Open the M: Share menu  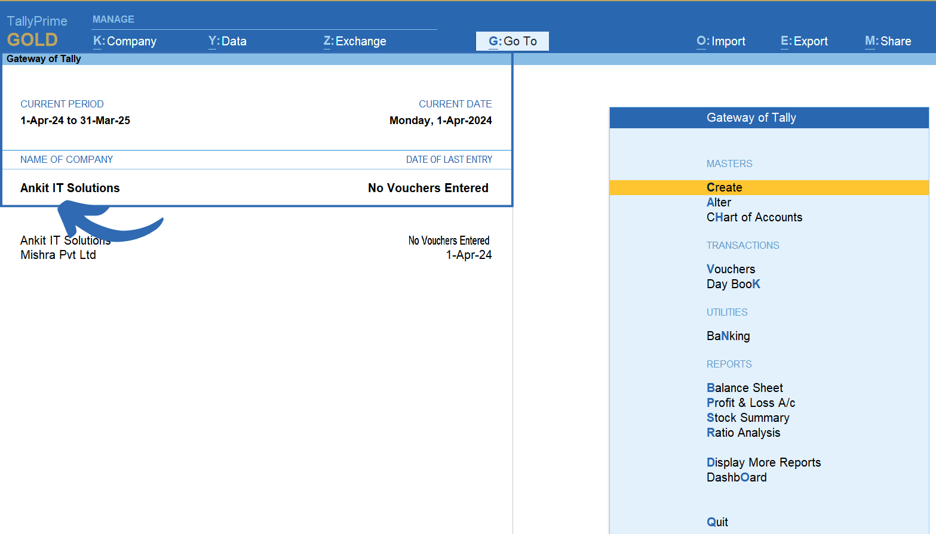(x=888, y=41)
